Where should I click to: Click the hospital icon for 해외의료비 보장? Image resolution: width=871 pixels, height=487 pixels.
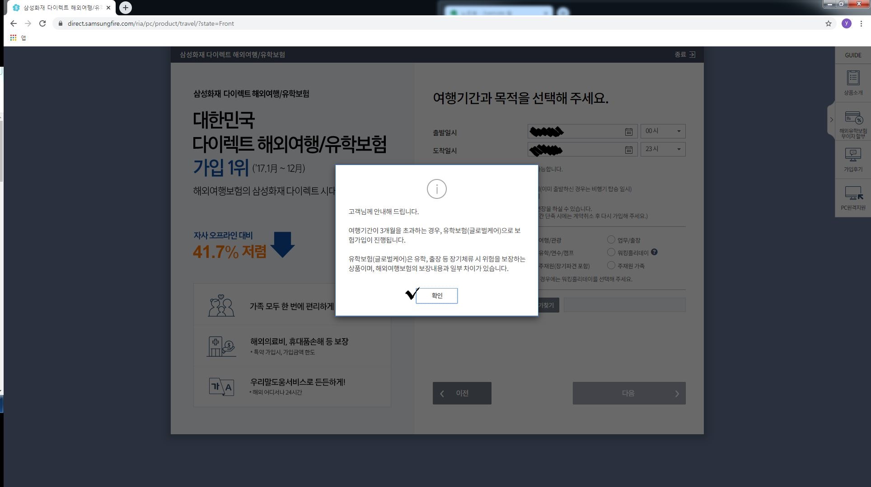[x=221, y=346]
